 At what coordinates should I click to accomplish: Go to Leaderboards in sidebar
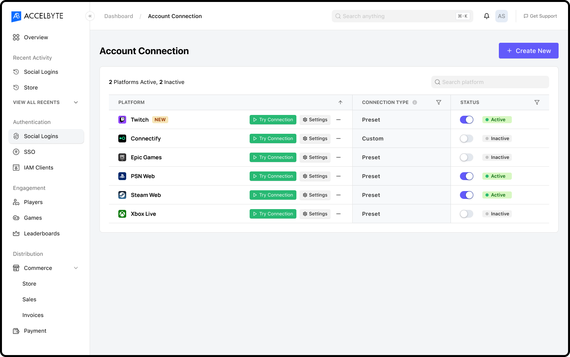pos(42,233)
